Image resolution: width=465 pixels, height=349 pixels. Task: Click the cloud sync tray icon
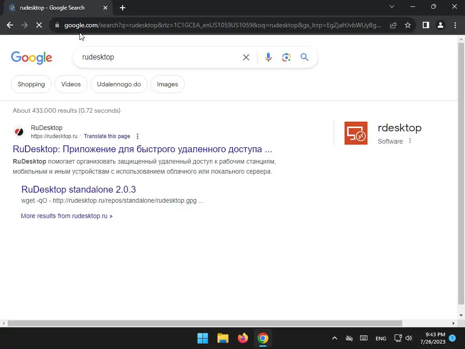point(349,338)
